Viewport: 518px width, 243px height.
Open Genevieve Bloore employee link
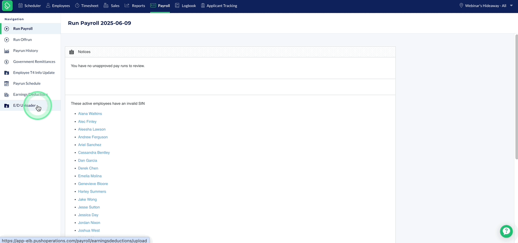pos(93,184)
